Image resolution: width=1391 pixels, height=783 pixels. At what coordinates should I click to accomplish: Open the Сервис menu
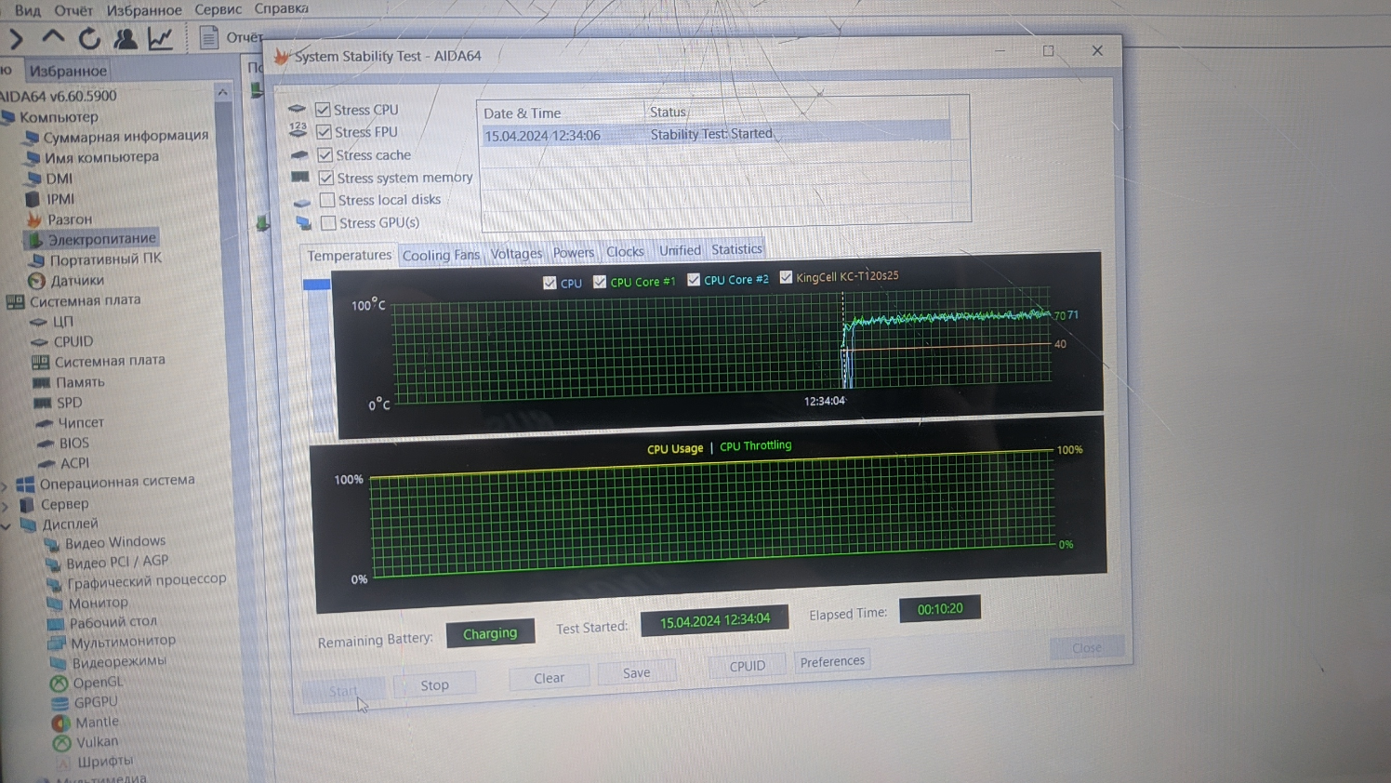218,9
